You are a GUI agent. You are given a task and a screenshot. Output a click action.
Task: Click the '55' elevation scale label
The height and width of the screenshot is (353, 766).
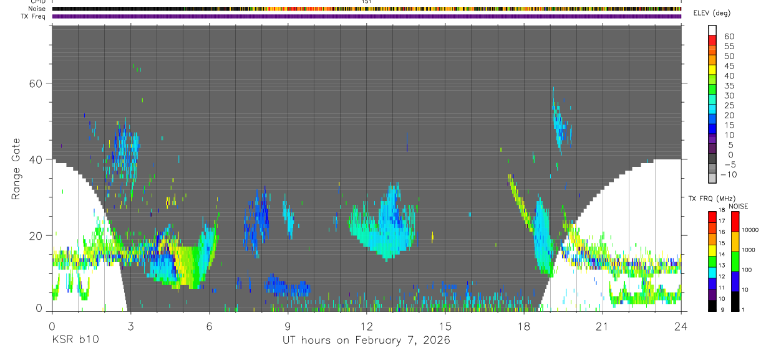pyautogui.click(x=728, y=46)
